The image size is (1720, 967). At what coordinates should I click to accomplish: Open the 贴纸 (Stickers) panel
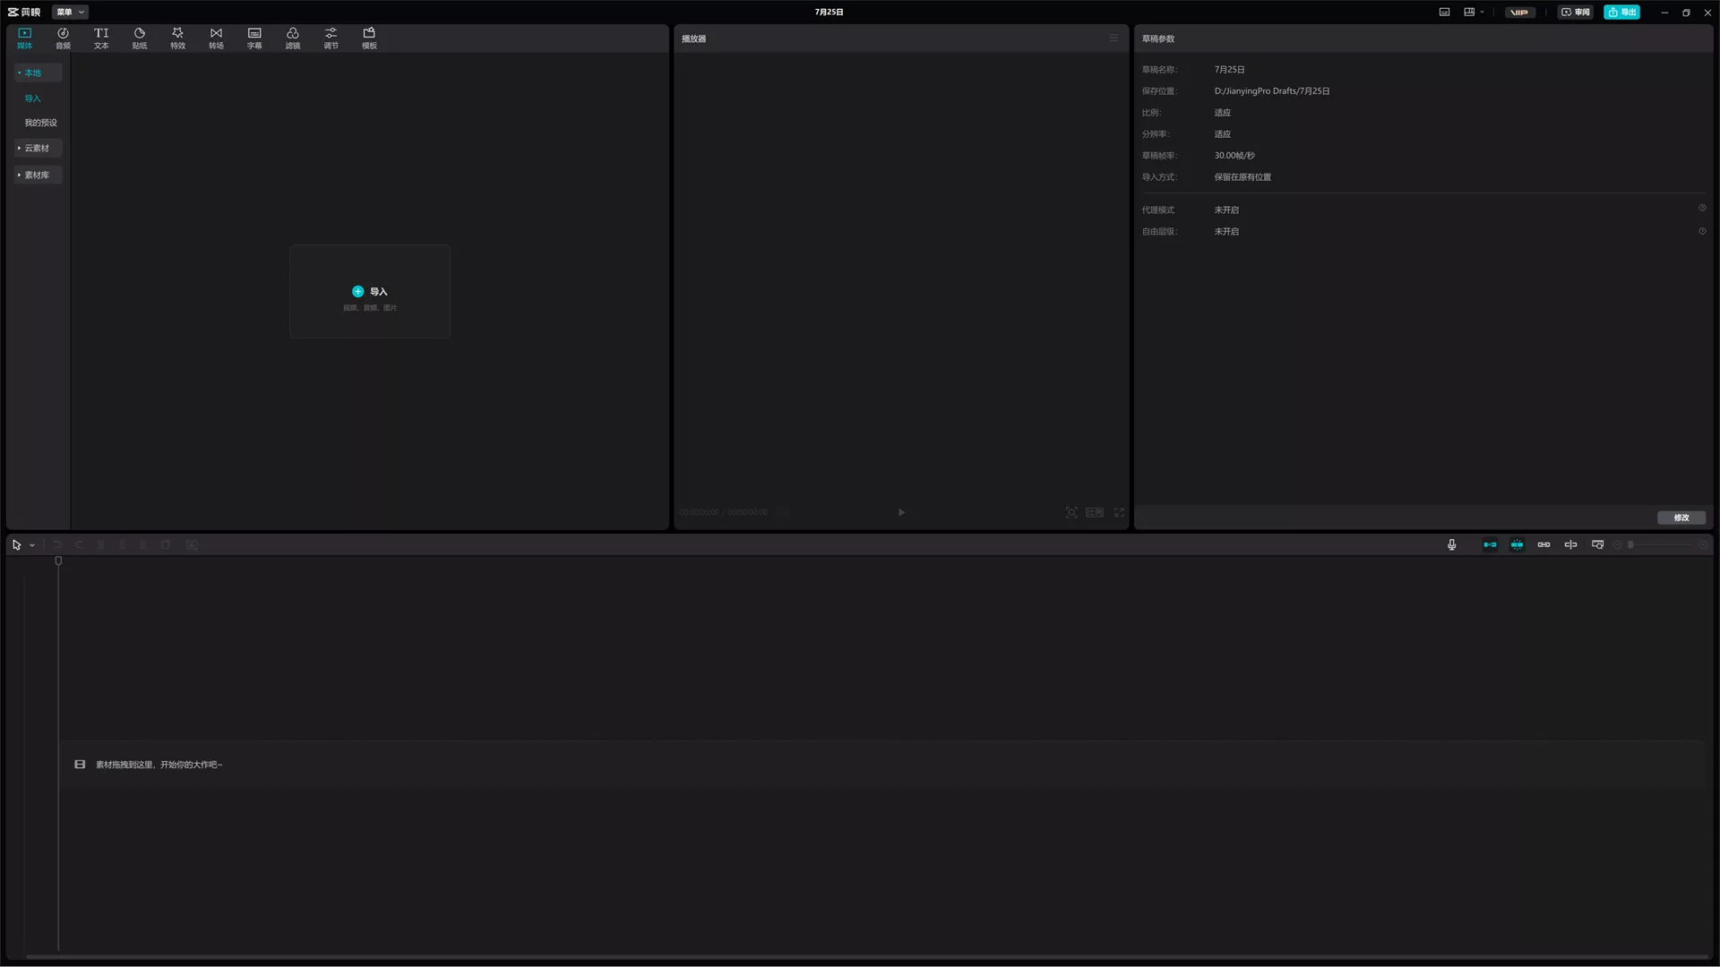pos(140,38)
